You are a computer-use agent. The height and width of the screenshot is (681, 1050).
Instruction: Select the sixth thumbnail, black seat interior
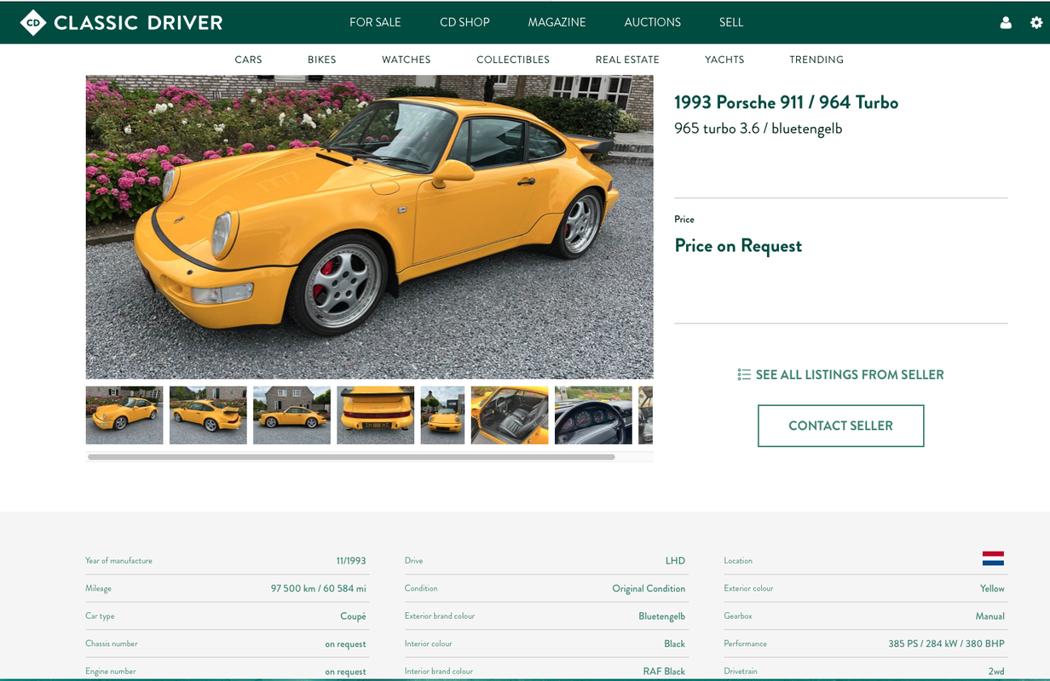tap(510, 415)
